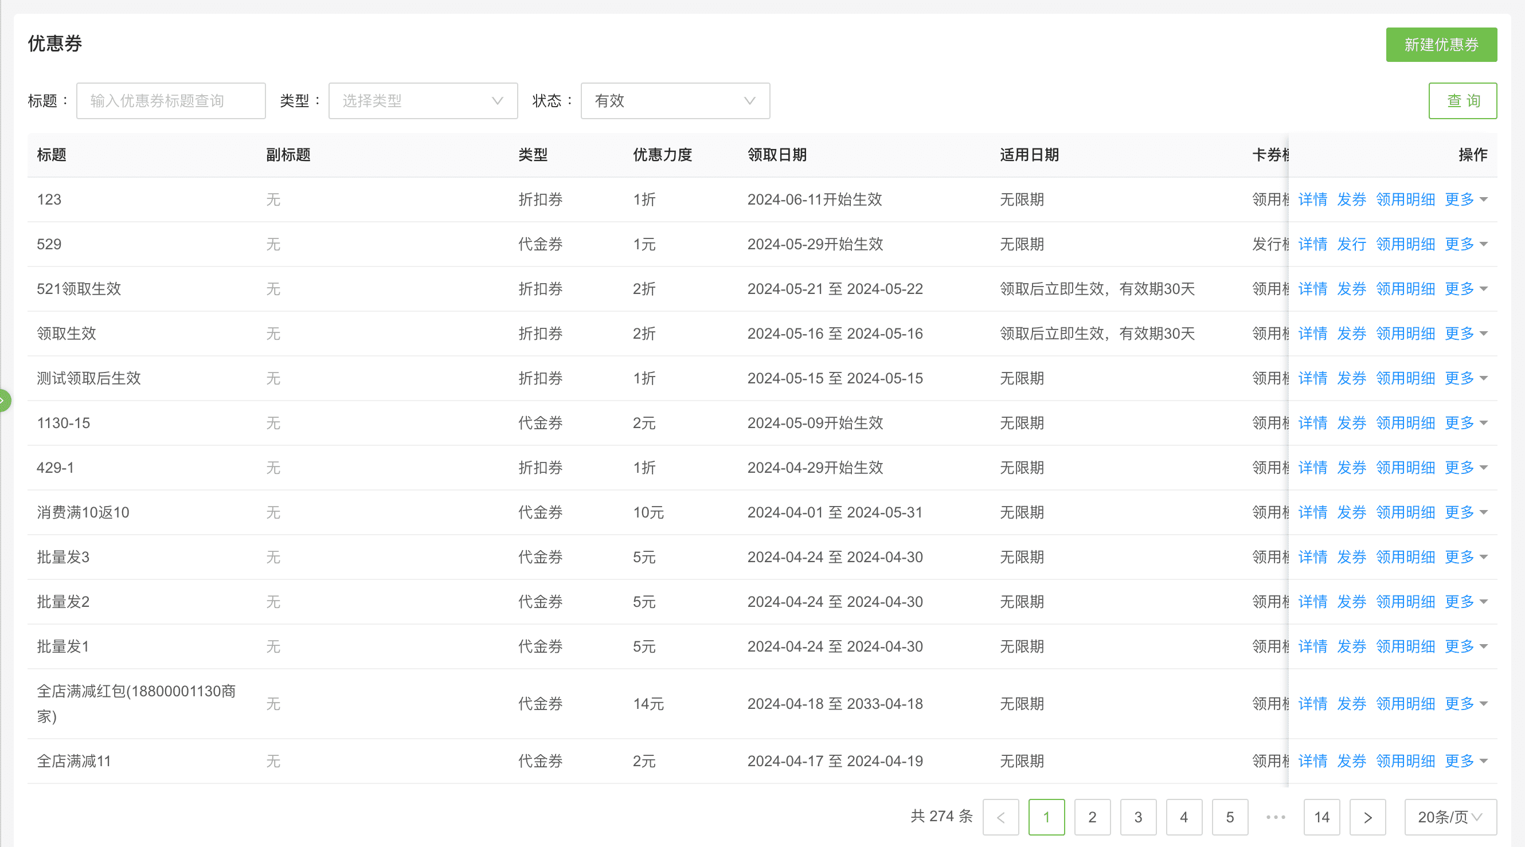Select page 5 in pagination

point(1230,817)
